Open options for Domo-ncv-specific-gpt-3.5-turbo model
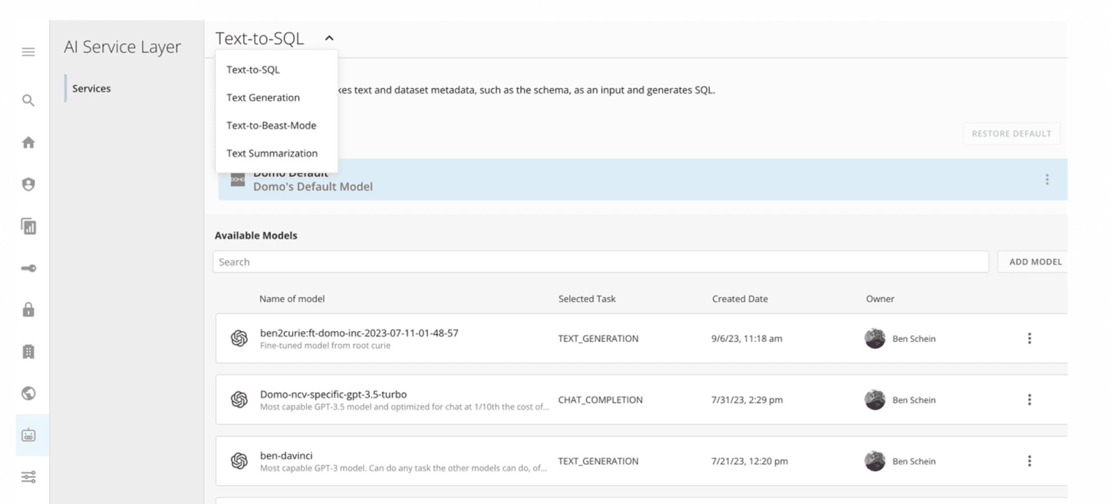This screenshot has height=504, width=1111. (1029, 400)
